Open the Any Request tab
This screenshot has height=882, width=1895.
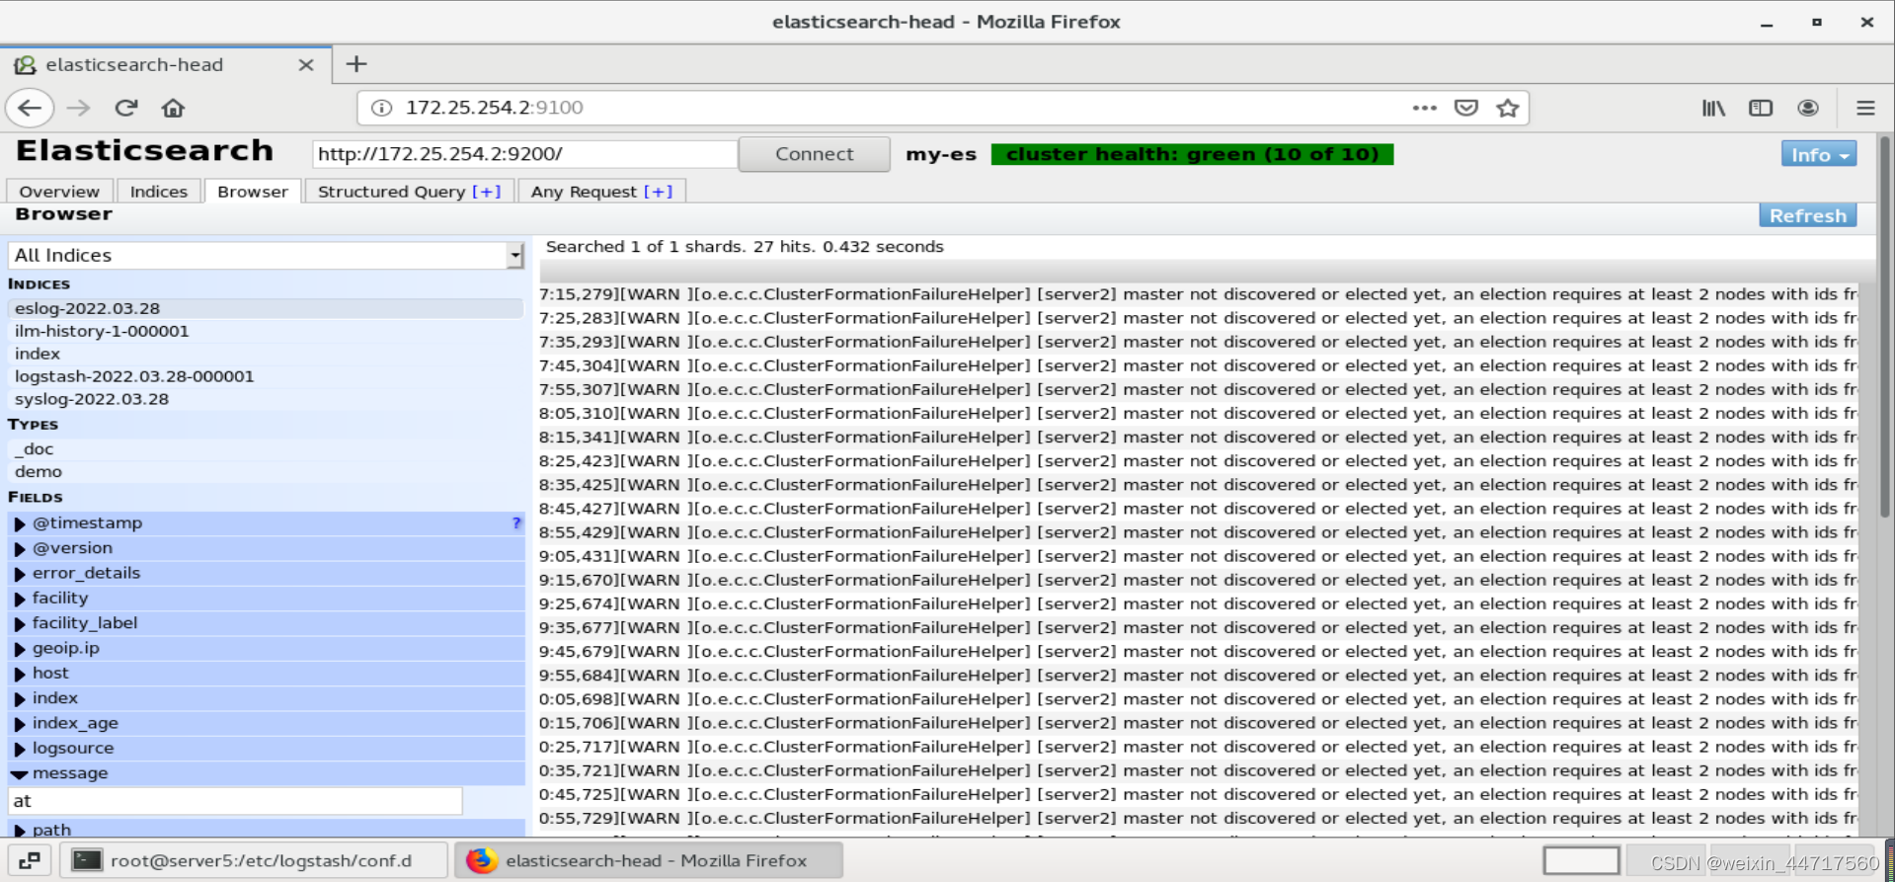584,192
